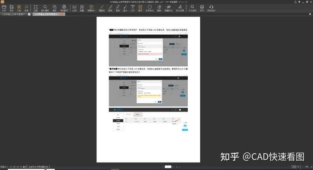Click the second embedded screenshot with yellow notice

pos(148,91)
